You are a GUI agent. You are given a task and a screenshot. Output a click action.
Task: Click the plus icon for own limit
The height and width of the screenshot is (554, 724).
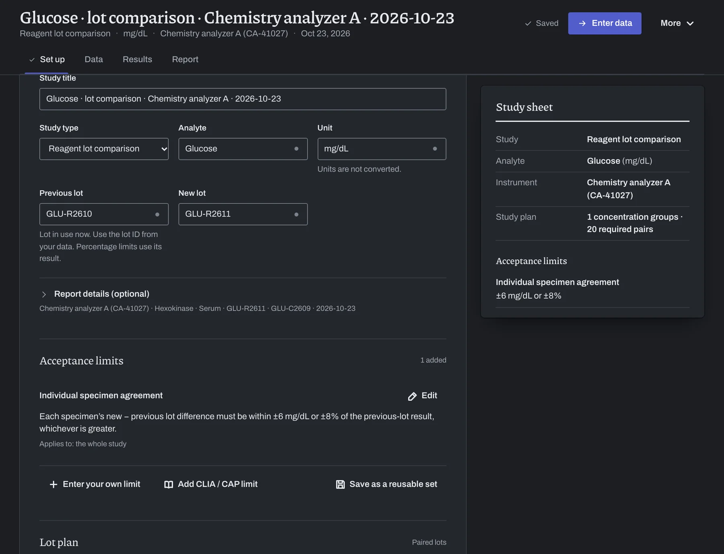[53, 484]
